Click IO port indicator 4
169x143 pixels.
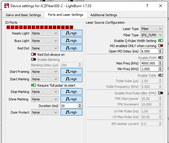(25, 27)
